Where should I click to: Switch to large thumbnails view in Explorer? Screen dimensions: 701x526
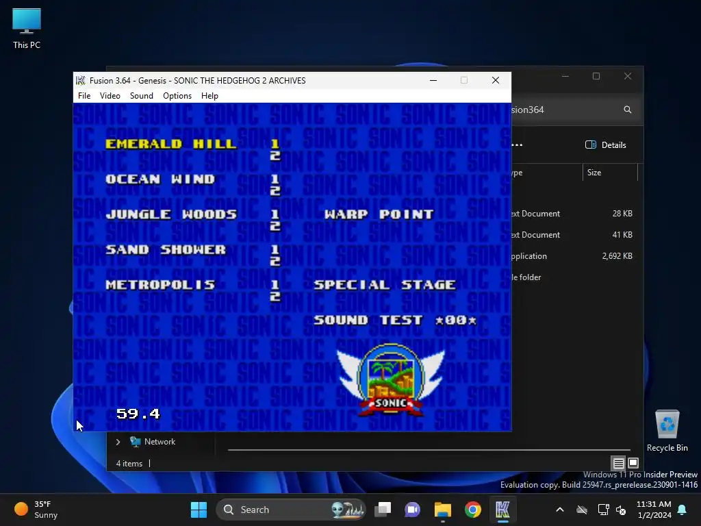633,463
